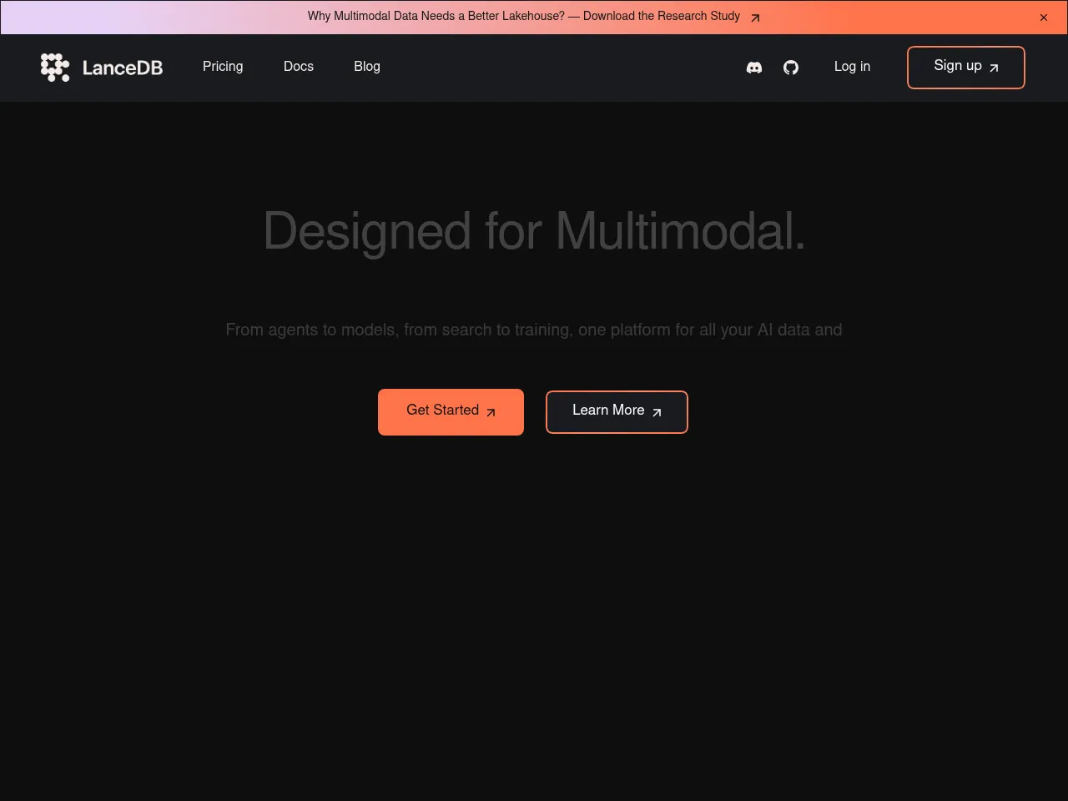Open the Pricing page
Image resolution: width=1068 pixels, height=801 pixels.
click(x=222, y=68)
